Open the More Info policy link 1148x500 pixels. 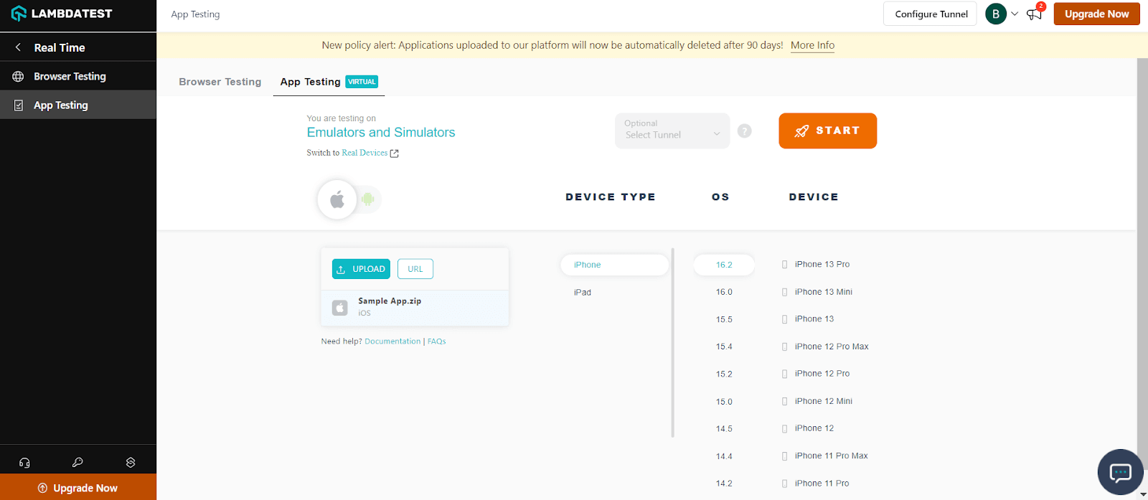(x=812, y=45)
